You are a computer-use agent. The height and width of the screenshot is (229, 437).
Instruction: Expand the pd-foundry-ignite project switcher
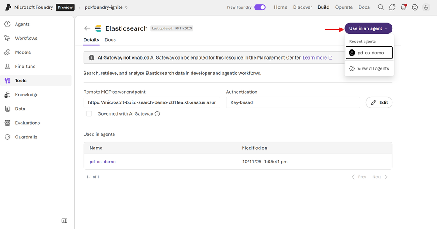106,7
